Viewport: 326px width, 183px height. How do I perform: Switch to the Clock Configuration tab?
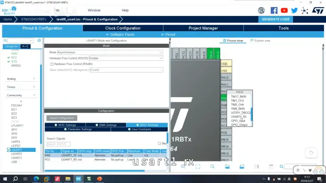click(123, 28)
